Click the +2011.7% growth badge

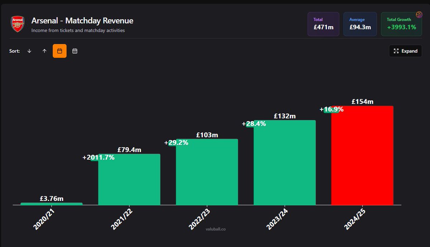[99, 157]
